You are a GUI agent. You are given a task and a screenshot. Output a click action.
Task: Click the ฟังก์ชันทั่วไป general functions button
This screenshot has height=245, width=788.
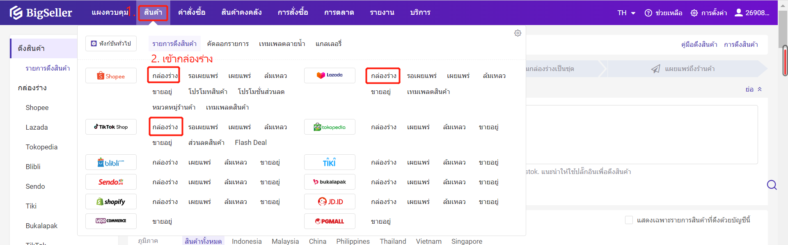point(111,44)
